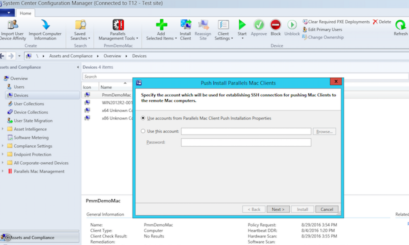409x245 pixels.
Task: Switch to Assets and Compliance workspace
Action: [40, 238]
